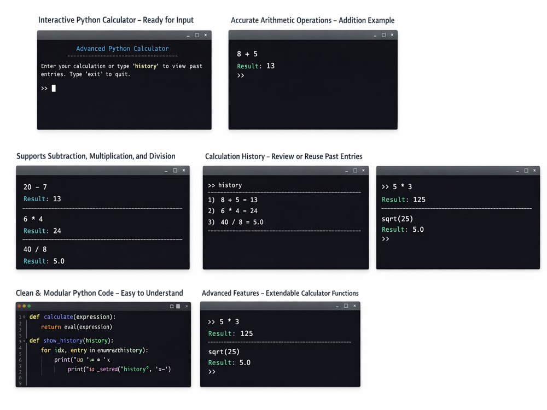Close the sqrt window beside the history window
The width and height of the screenshot is (547, 410).
tap(534, 170)
